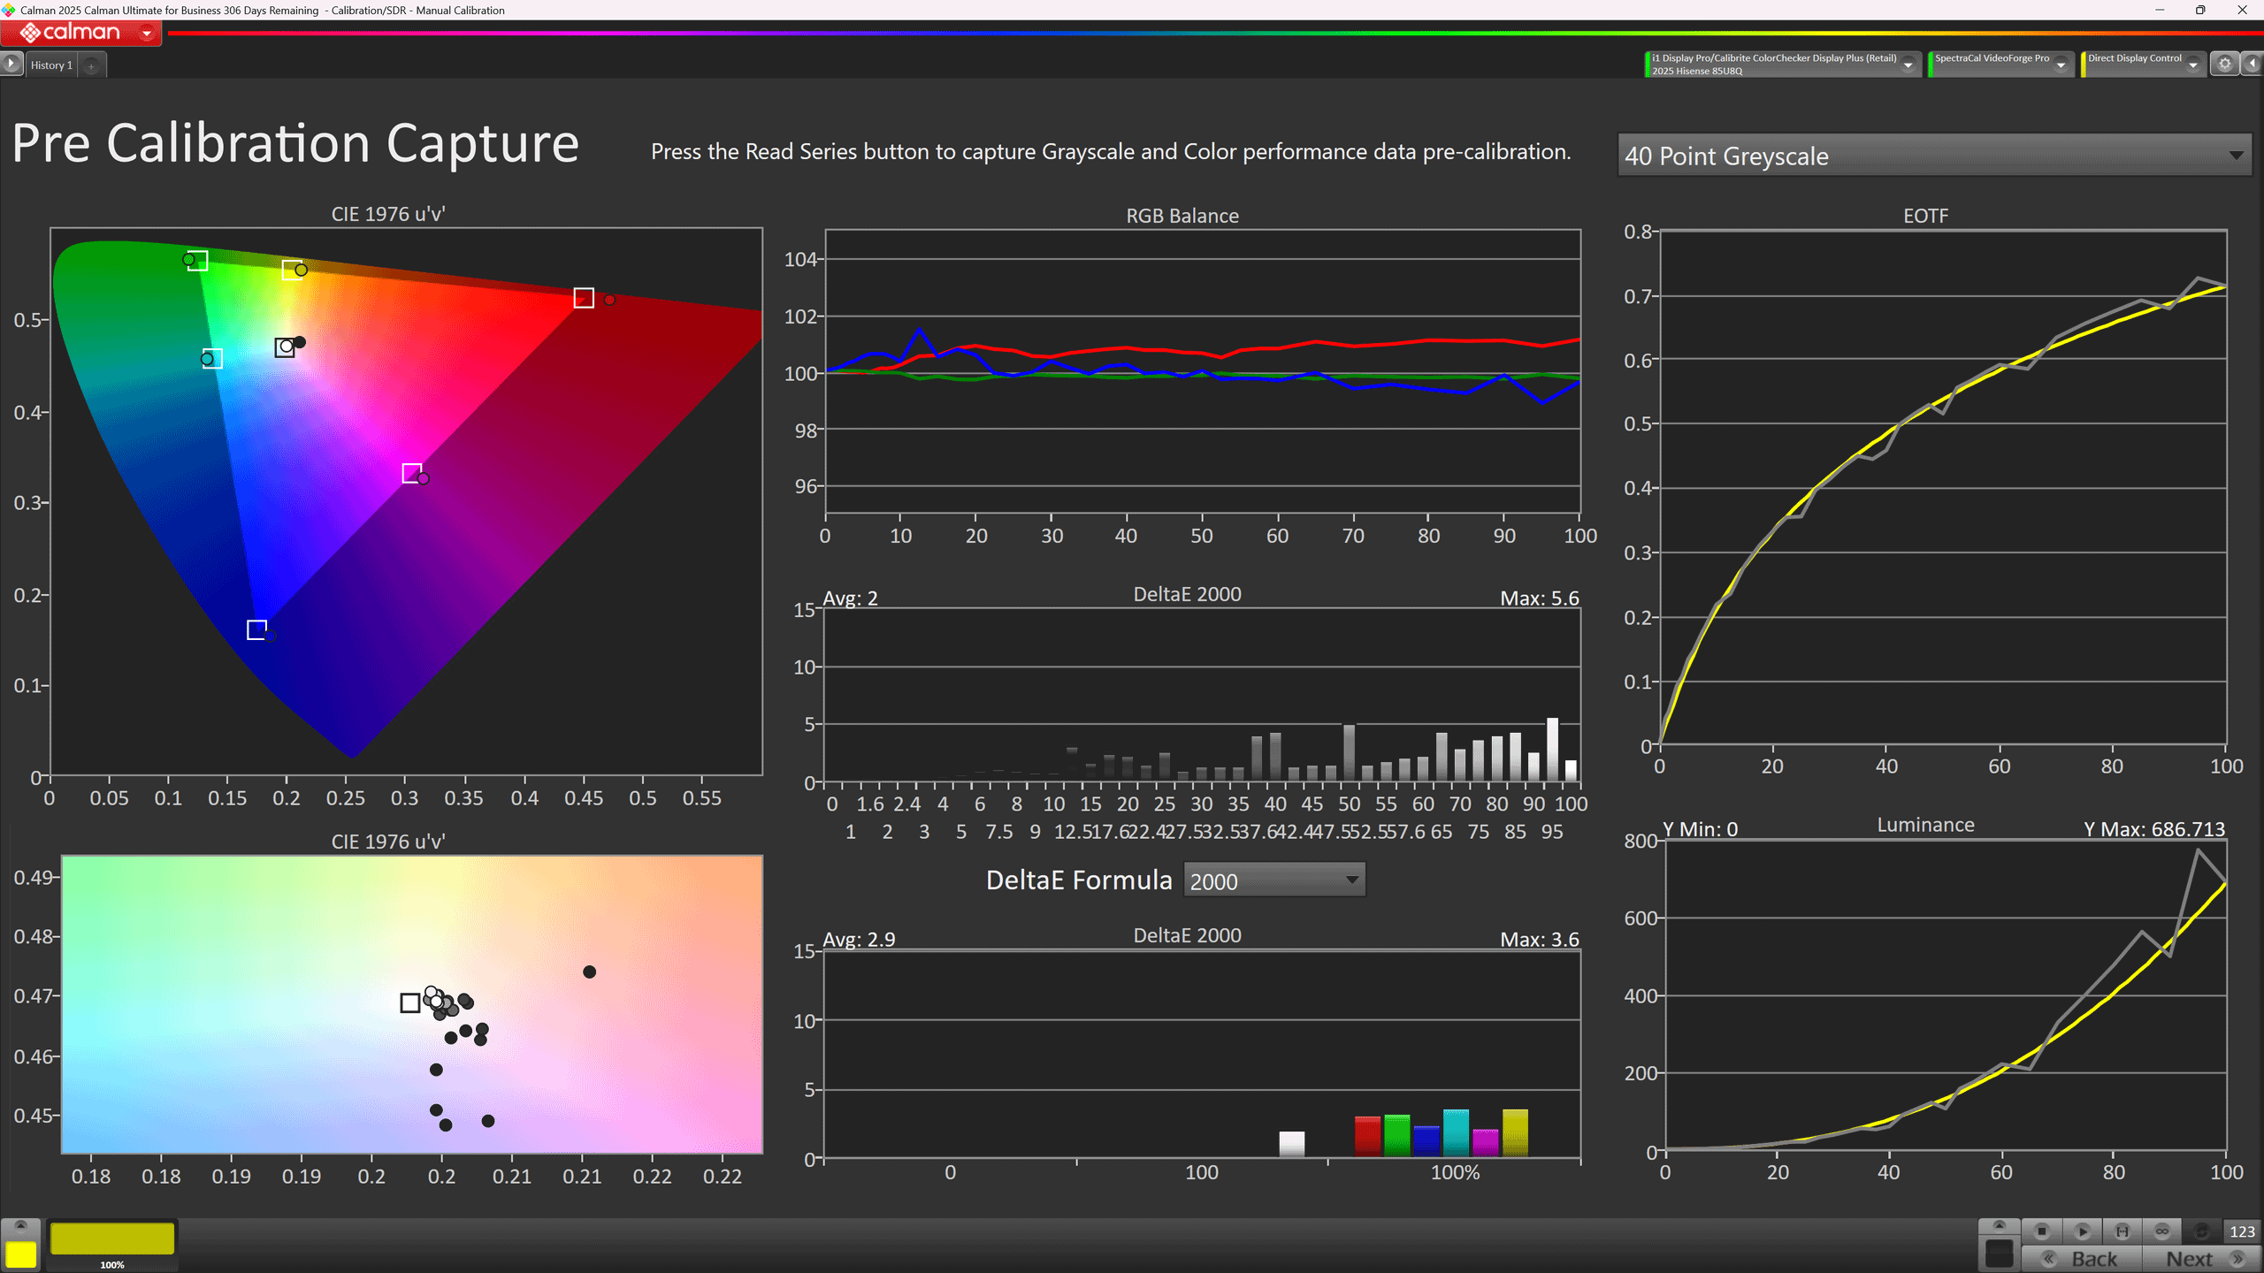Select the History 1 tab

(51, 65)
